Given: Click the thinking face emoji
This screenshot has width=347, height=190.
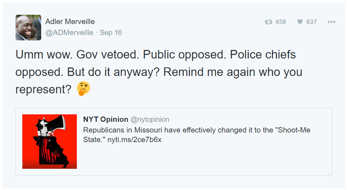Looking at the screenshot, I should pyautogui.click(x=84, y=89).
